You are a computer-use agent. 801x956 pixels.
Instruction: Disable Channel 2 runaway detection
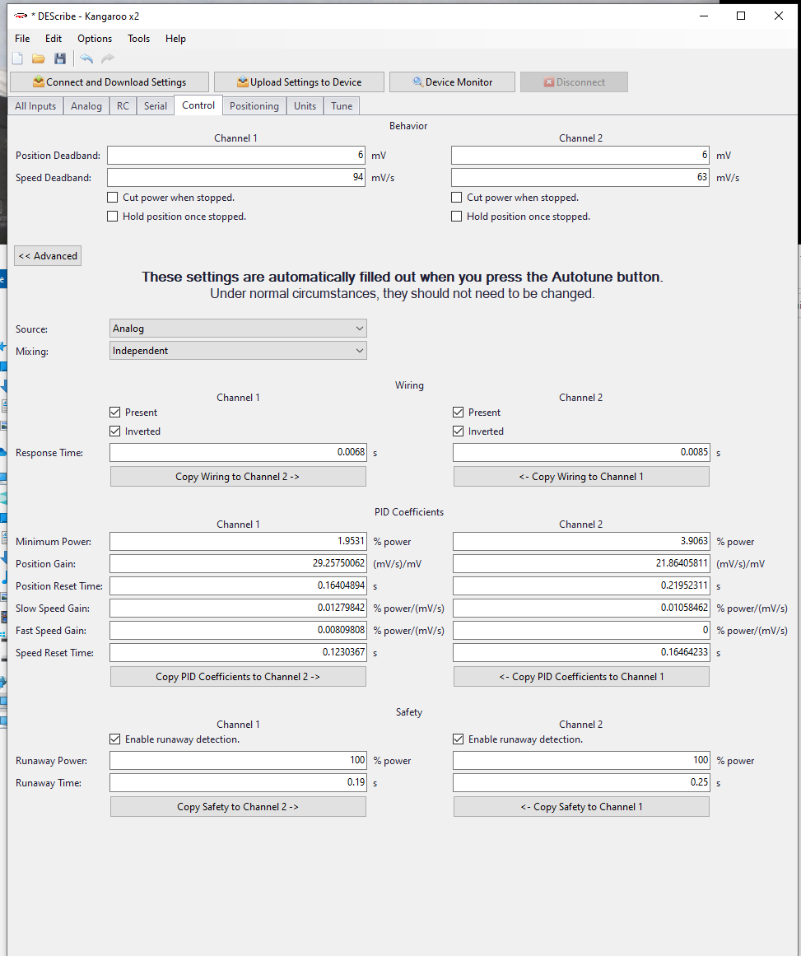click(x=459, y=739)
